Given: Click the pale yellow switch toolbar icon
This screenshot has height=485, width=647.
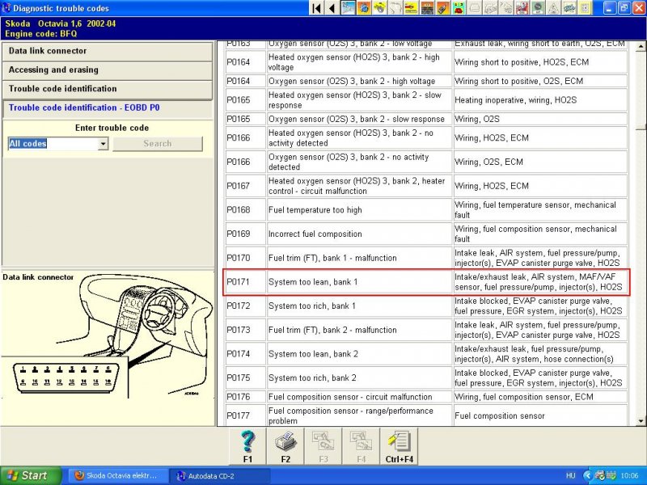Looking at the screenshot, I should pos(585,8).
